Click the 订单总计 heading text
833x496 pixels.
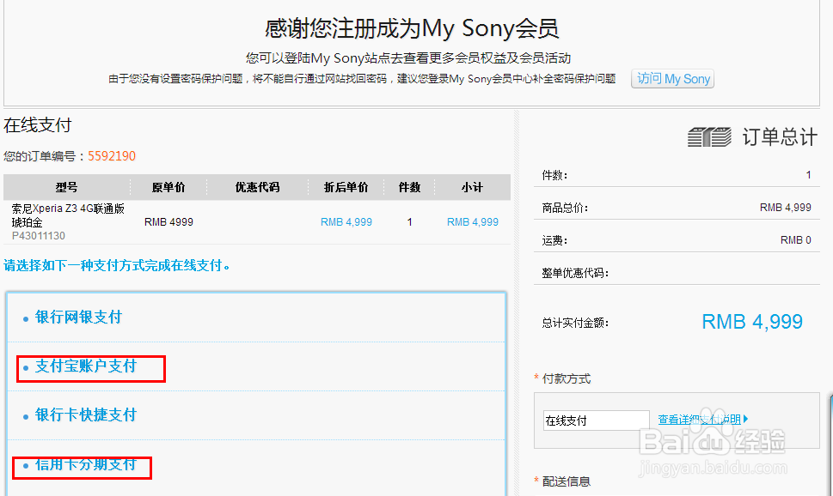(x=780, y=136)
